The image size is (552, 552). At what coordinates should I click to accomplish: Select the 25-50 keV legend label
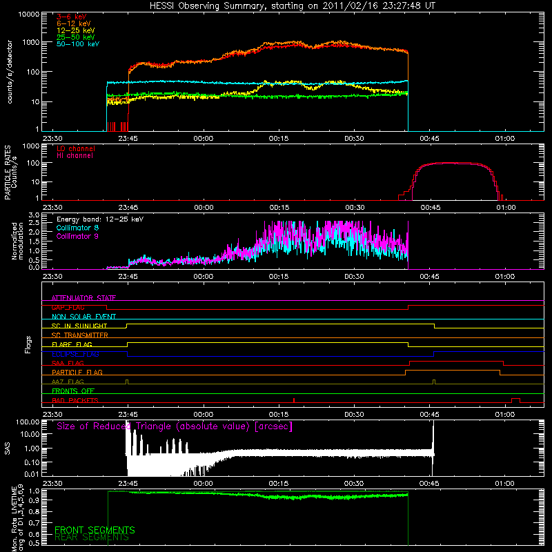[x=76, y=37]
